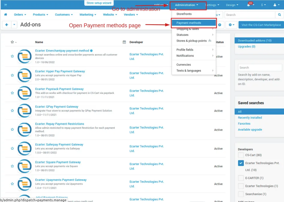The height and width of the screenshot is (202, 284).
Task: Open the Orders dropdown menu
Action: [x=20, y=14]
